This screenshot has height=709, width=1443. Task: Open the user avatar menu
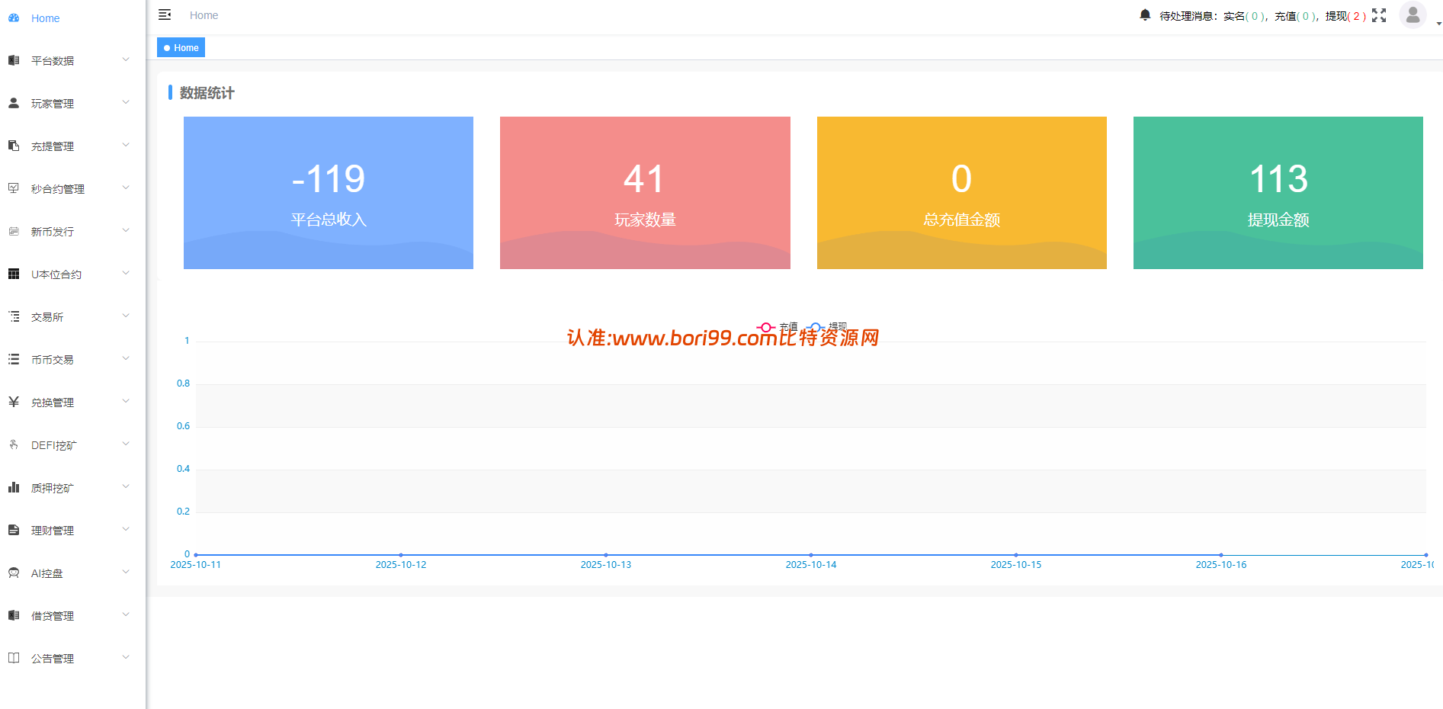point(1413,15)
